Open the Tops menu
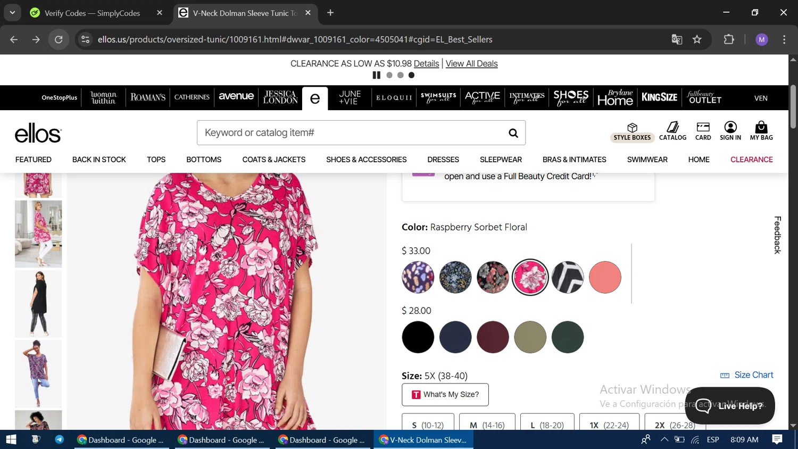Image resolution: width=798 pixels, height=449 pixels. 156,160
